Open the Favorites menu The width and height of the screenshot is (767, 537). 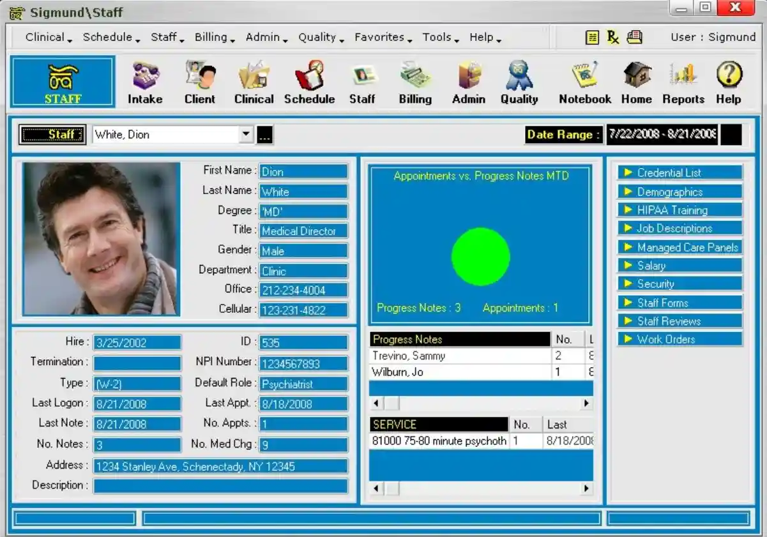click(x=383, y=37)
